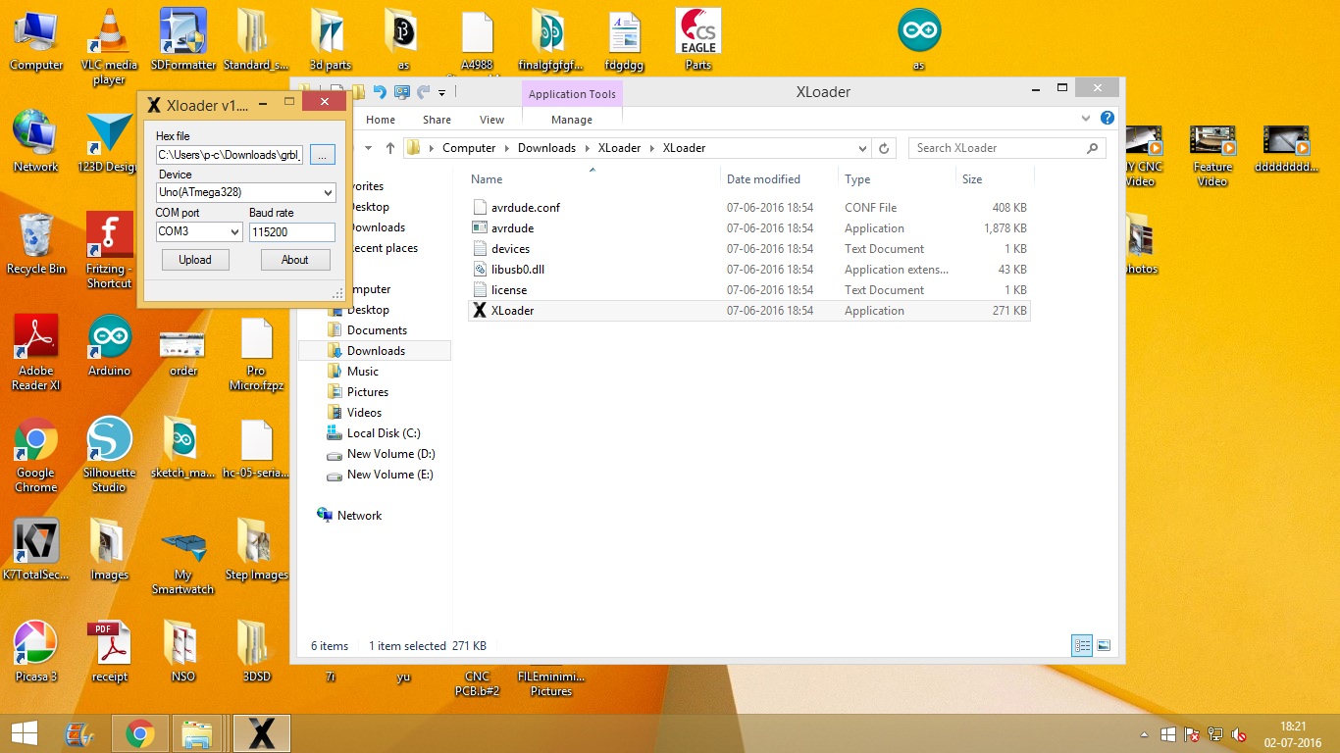The height and width of the screenshot is (753, 1340).
Task: Sort files by the Name column header
Action: pyautogui.click(x=487, y=179)
